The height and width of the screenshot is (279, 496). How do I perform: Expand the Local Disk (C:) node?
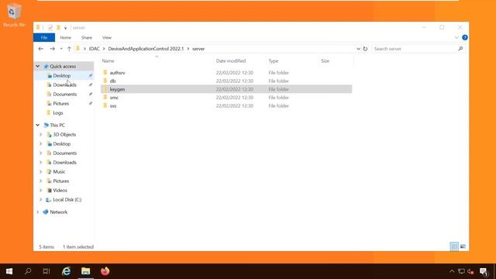[x=40, y=200]
